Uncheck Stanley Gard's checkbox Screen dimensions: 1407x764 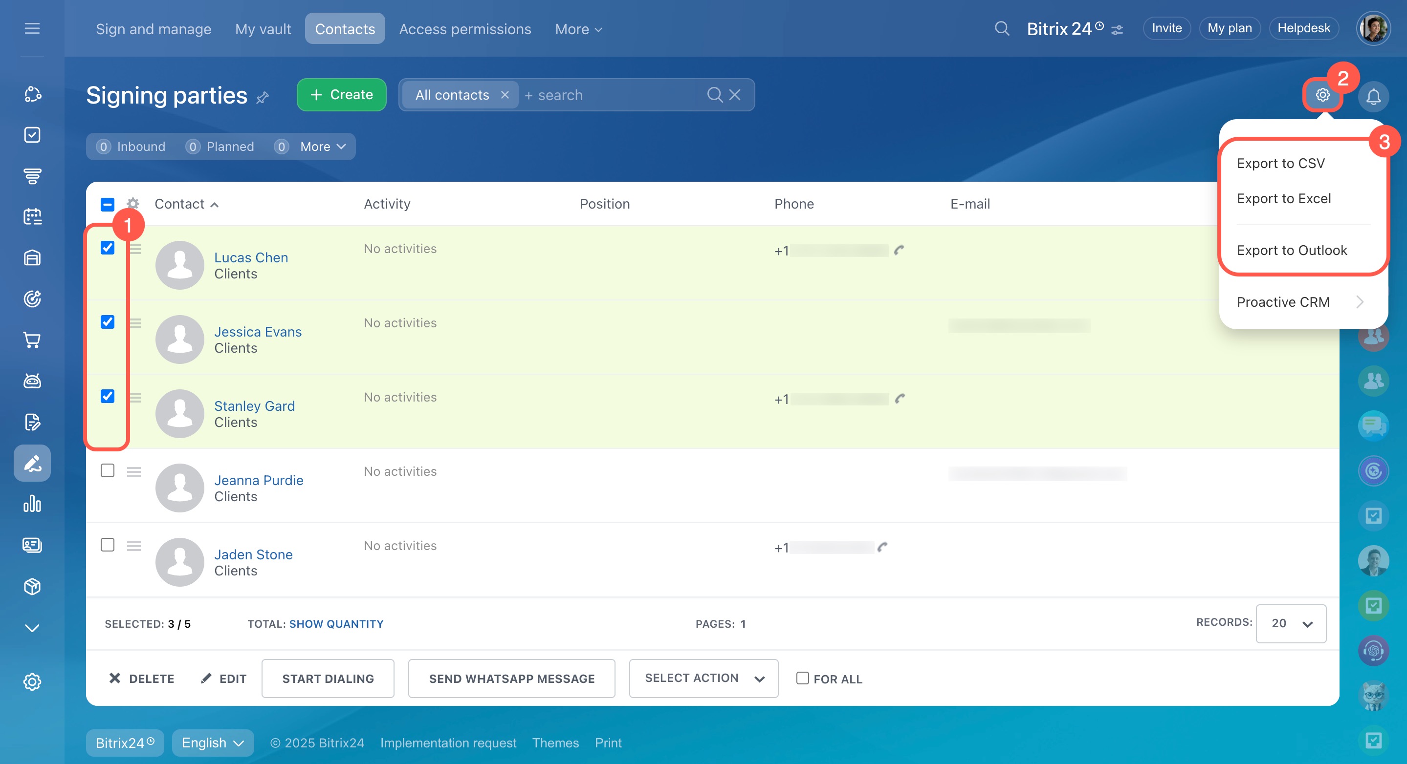click(x=108, y=396)
